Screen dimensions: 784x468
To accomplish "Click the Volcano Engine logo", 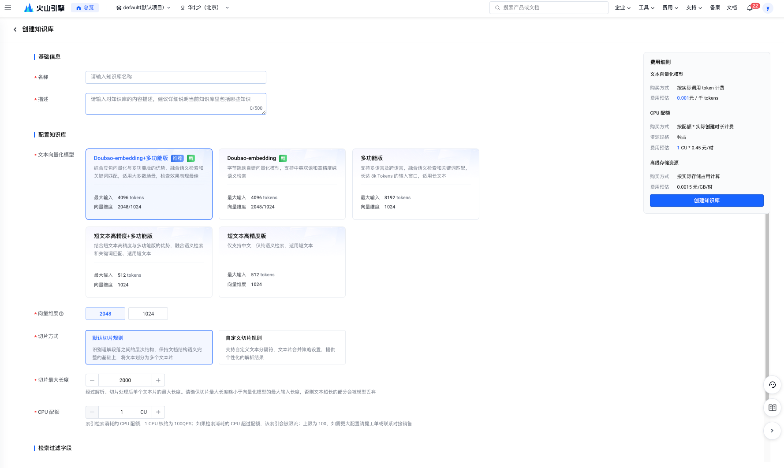I will [44, 7].
